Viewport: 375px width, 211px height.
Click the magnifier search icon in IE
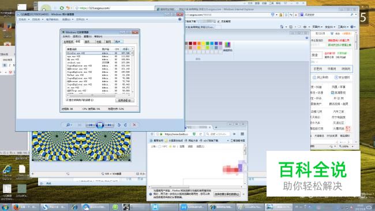click(x=352, y=15)
